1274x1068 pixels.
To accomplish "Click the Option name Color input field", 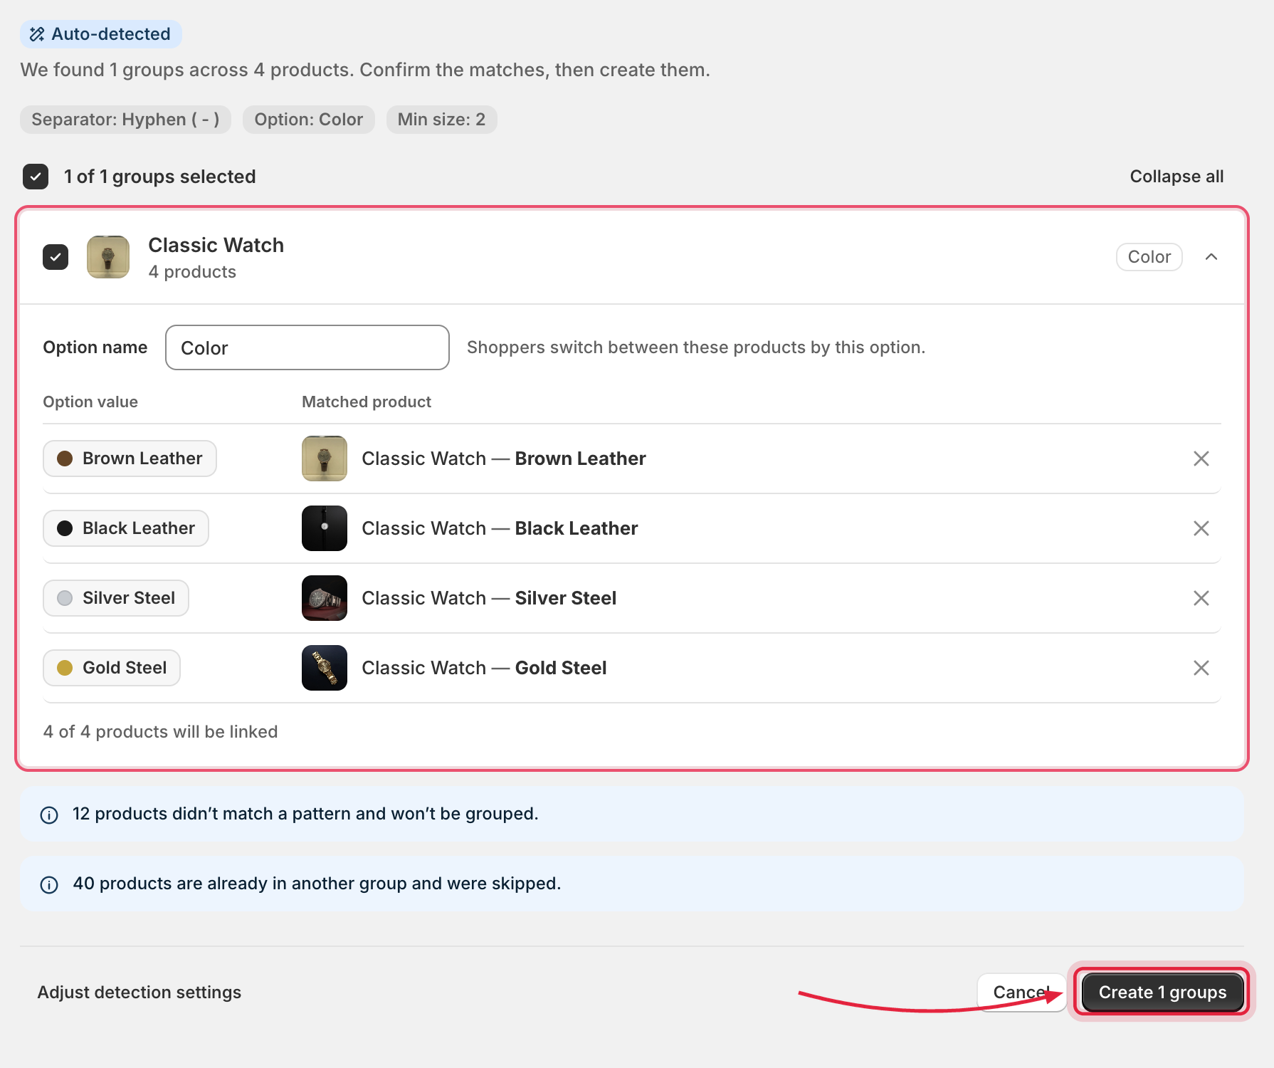I will (307, 347).
